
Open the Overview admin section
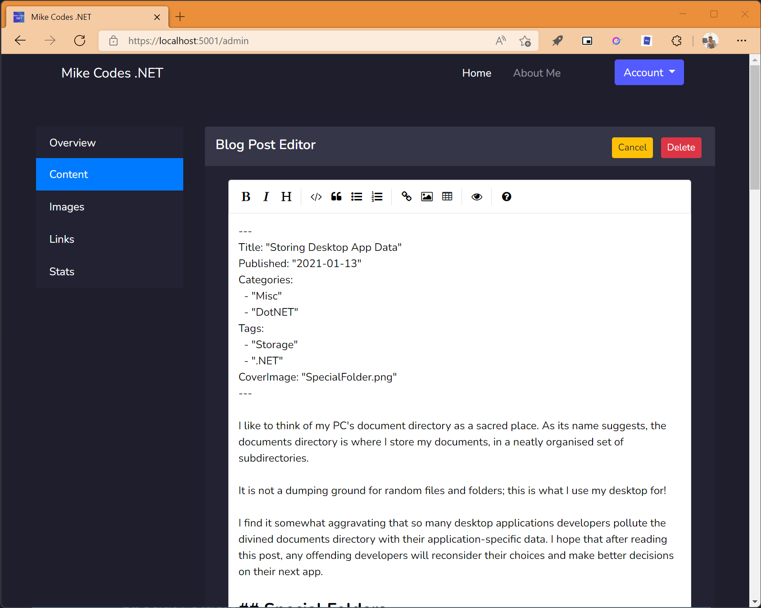click(109, 143)
